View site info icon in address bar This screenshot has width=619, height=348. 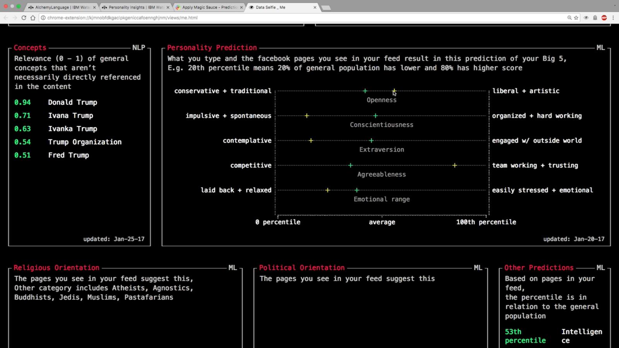43,18
